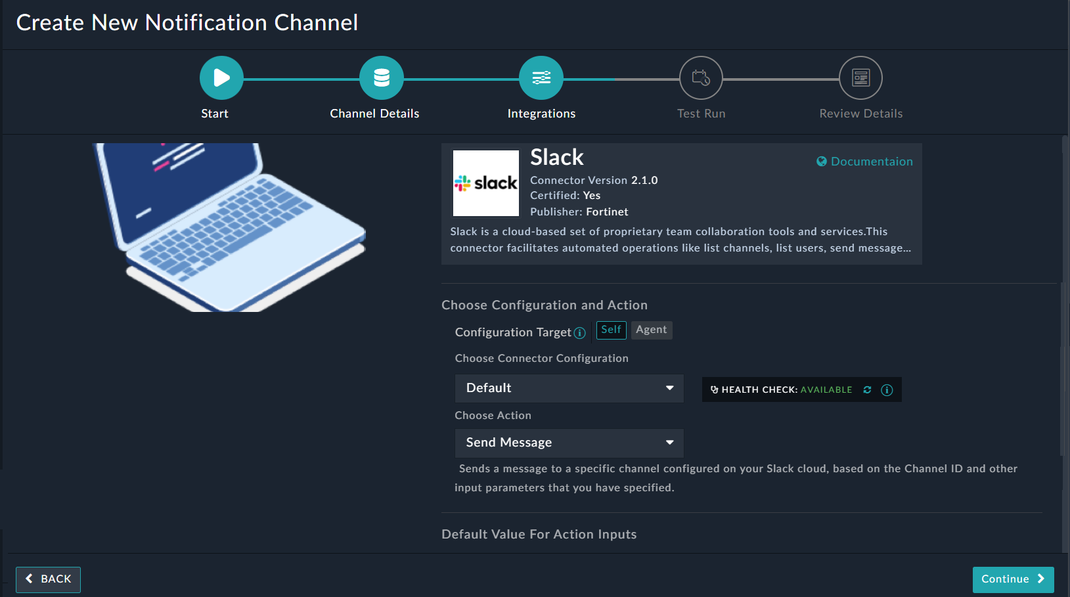Click the BACK button
1070x597 pixels.
tap(48, 579)
